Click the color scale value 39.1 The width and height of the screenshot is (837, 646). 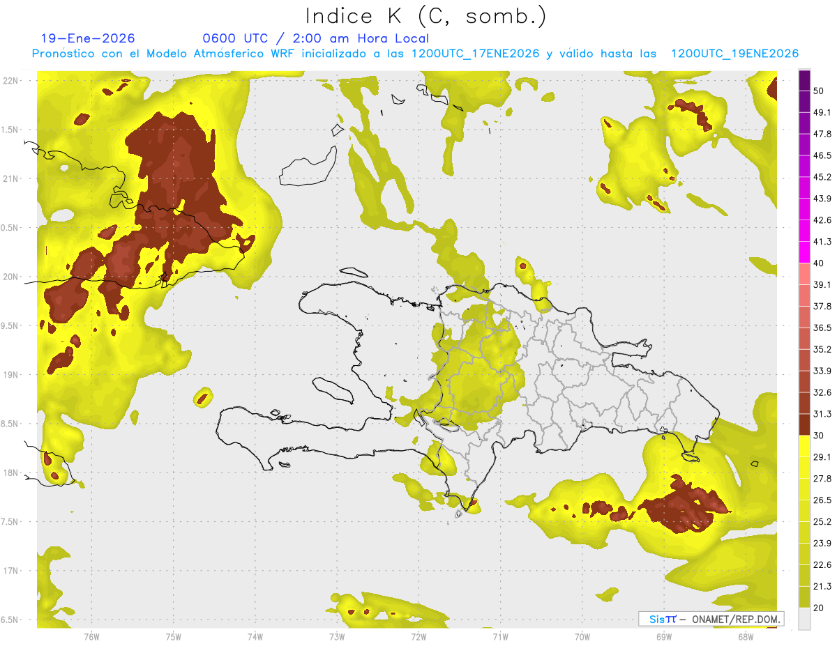822,284
